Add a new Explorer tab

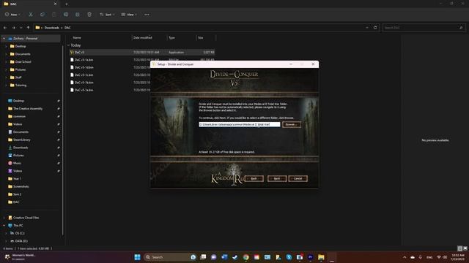pyautogui.click(x=67, y=4)
